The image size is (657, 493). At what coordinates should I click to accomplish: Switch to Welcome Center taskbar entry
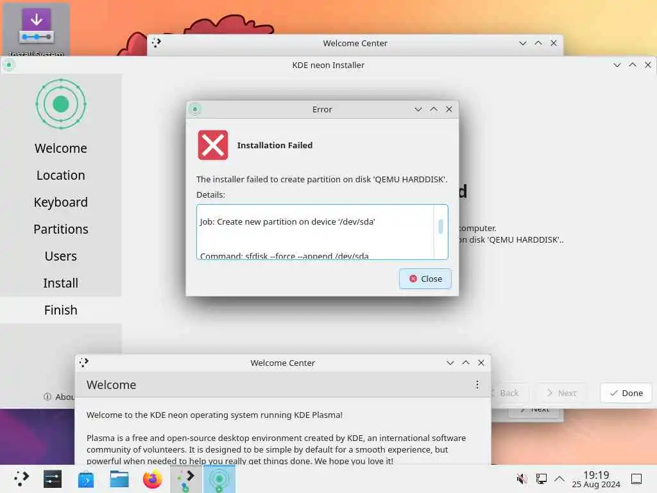[x=186, y=479]
